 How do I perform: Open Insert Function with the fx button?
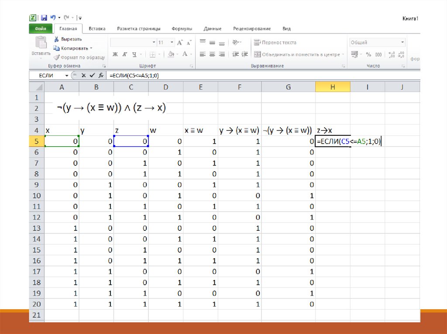tap(100, 75)
